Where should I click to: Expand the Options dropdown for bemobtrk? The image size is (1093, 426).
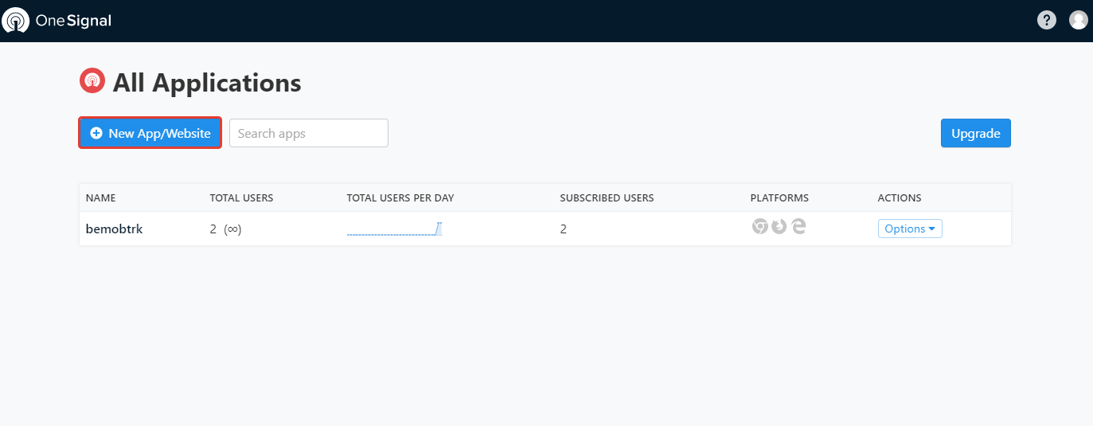pos(910,229)
